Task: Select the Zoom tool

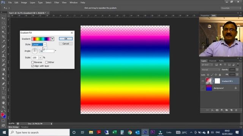Action: tap(3, 107)
